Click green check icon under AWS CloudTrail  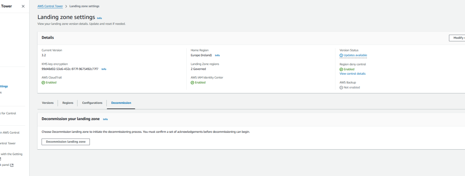click(x=43, y=83)
